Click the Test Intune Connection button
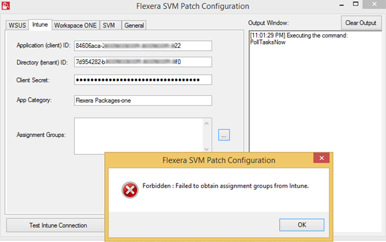Viewport: 386px width, 242px height. tap(58, 225)
